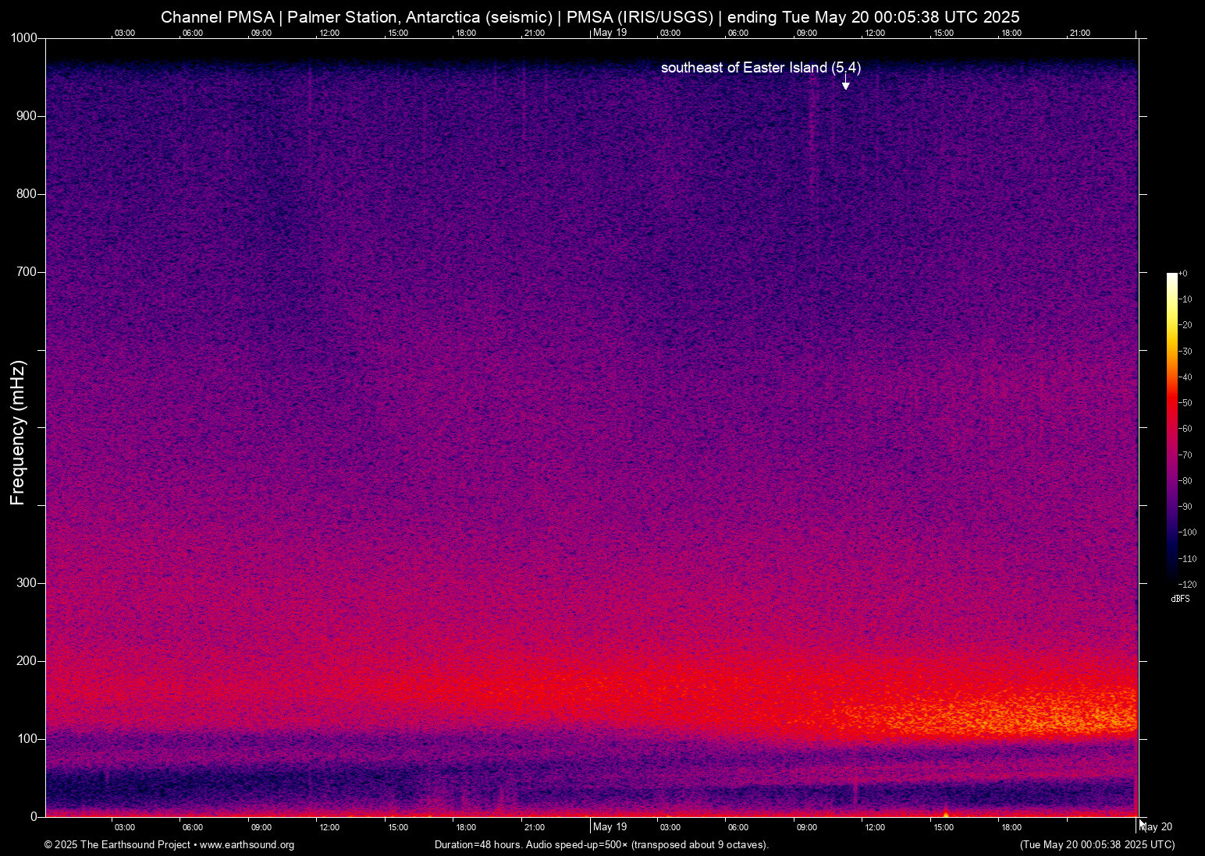Image resolution: width=1205 pixels, height=856 pixels.
Task: Click the 'dBFS' unit label below color scale
Action: (1180, 599)
